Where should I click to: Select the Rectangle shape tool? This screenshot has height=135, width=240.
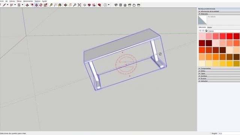tap(19, 5)
